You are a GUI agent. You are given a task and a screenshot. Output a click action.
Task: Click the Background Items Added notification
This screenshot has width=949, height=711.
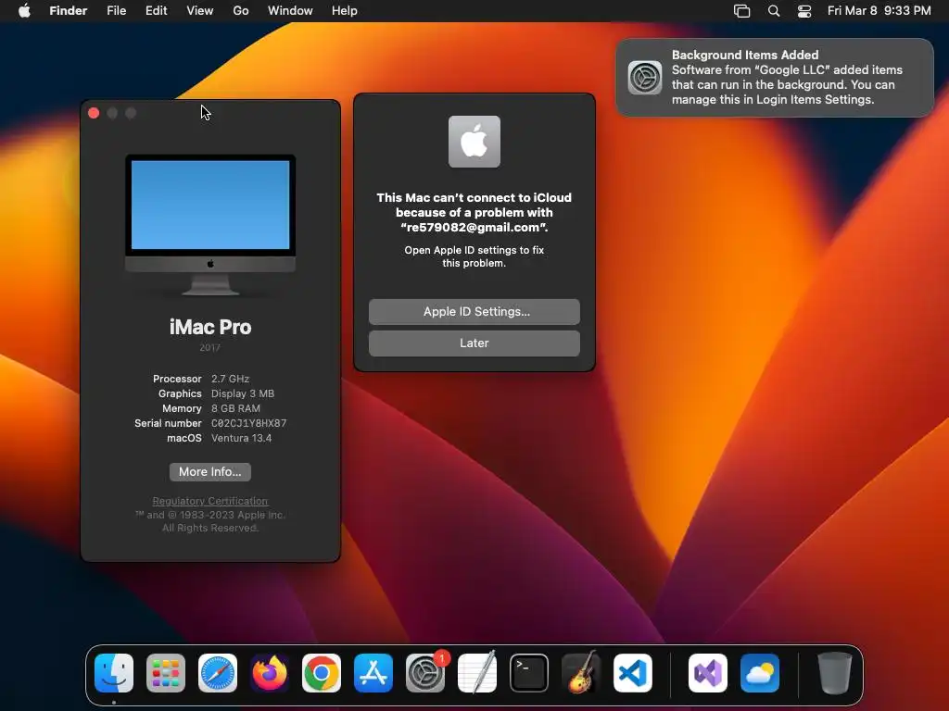click(775, 78)
